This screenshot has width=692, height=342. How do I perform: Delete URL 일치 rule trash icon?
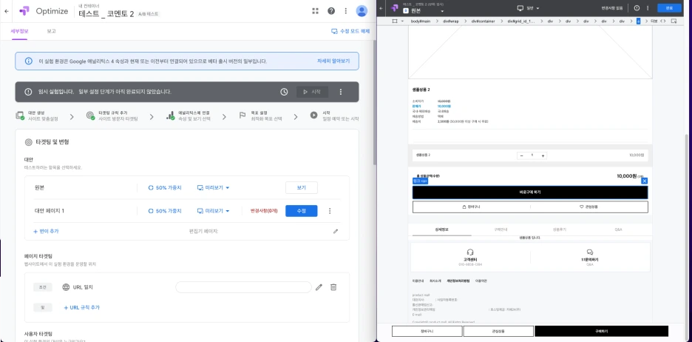click(333, 287)
